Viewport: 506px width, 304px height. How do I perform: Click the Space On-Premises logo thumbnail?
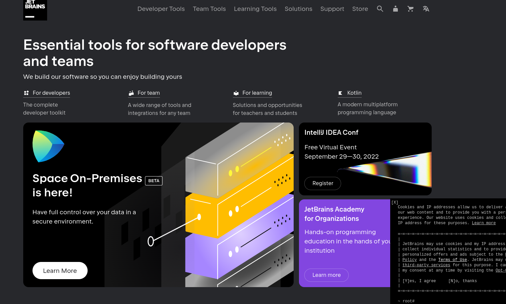coord(48,146)
